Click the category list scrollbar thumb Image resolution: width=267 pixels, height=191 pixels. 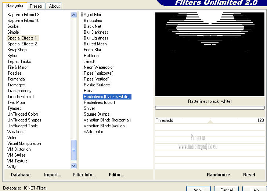pyautogui.click(x=73, y=150)
